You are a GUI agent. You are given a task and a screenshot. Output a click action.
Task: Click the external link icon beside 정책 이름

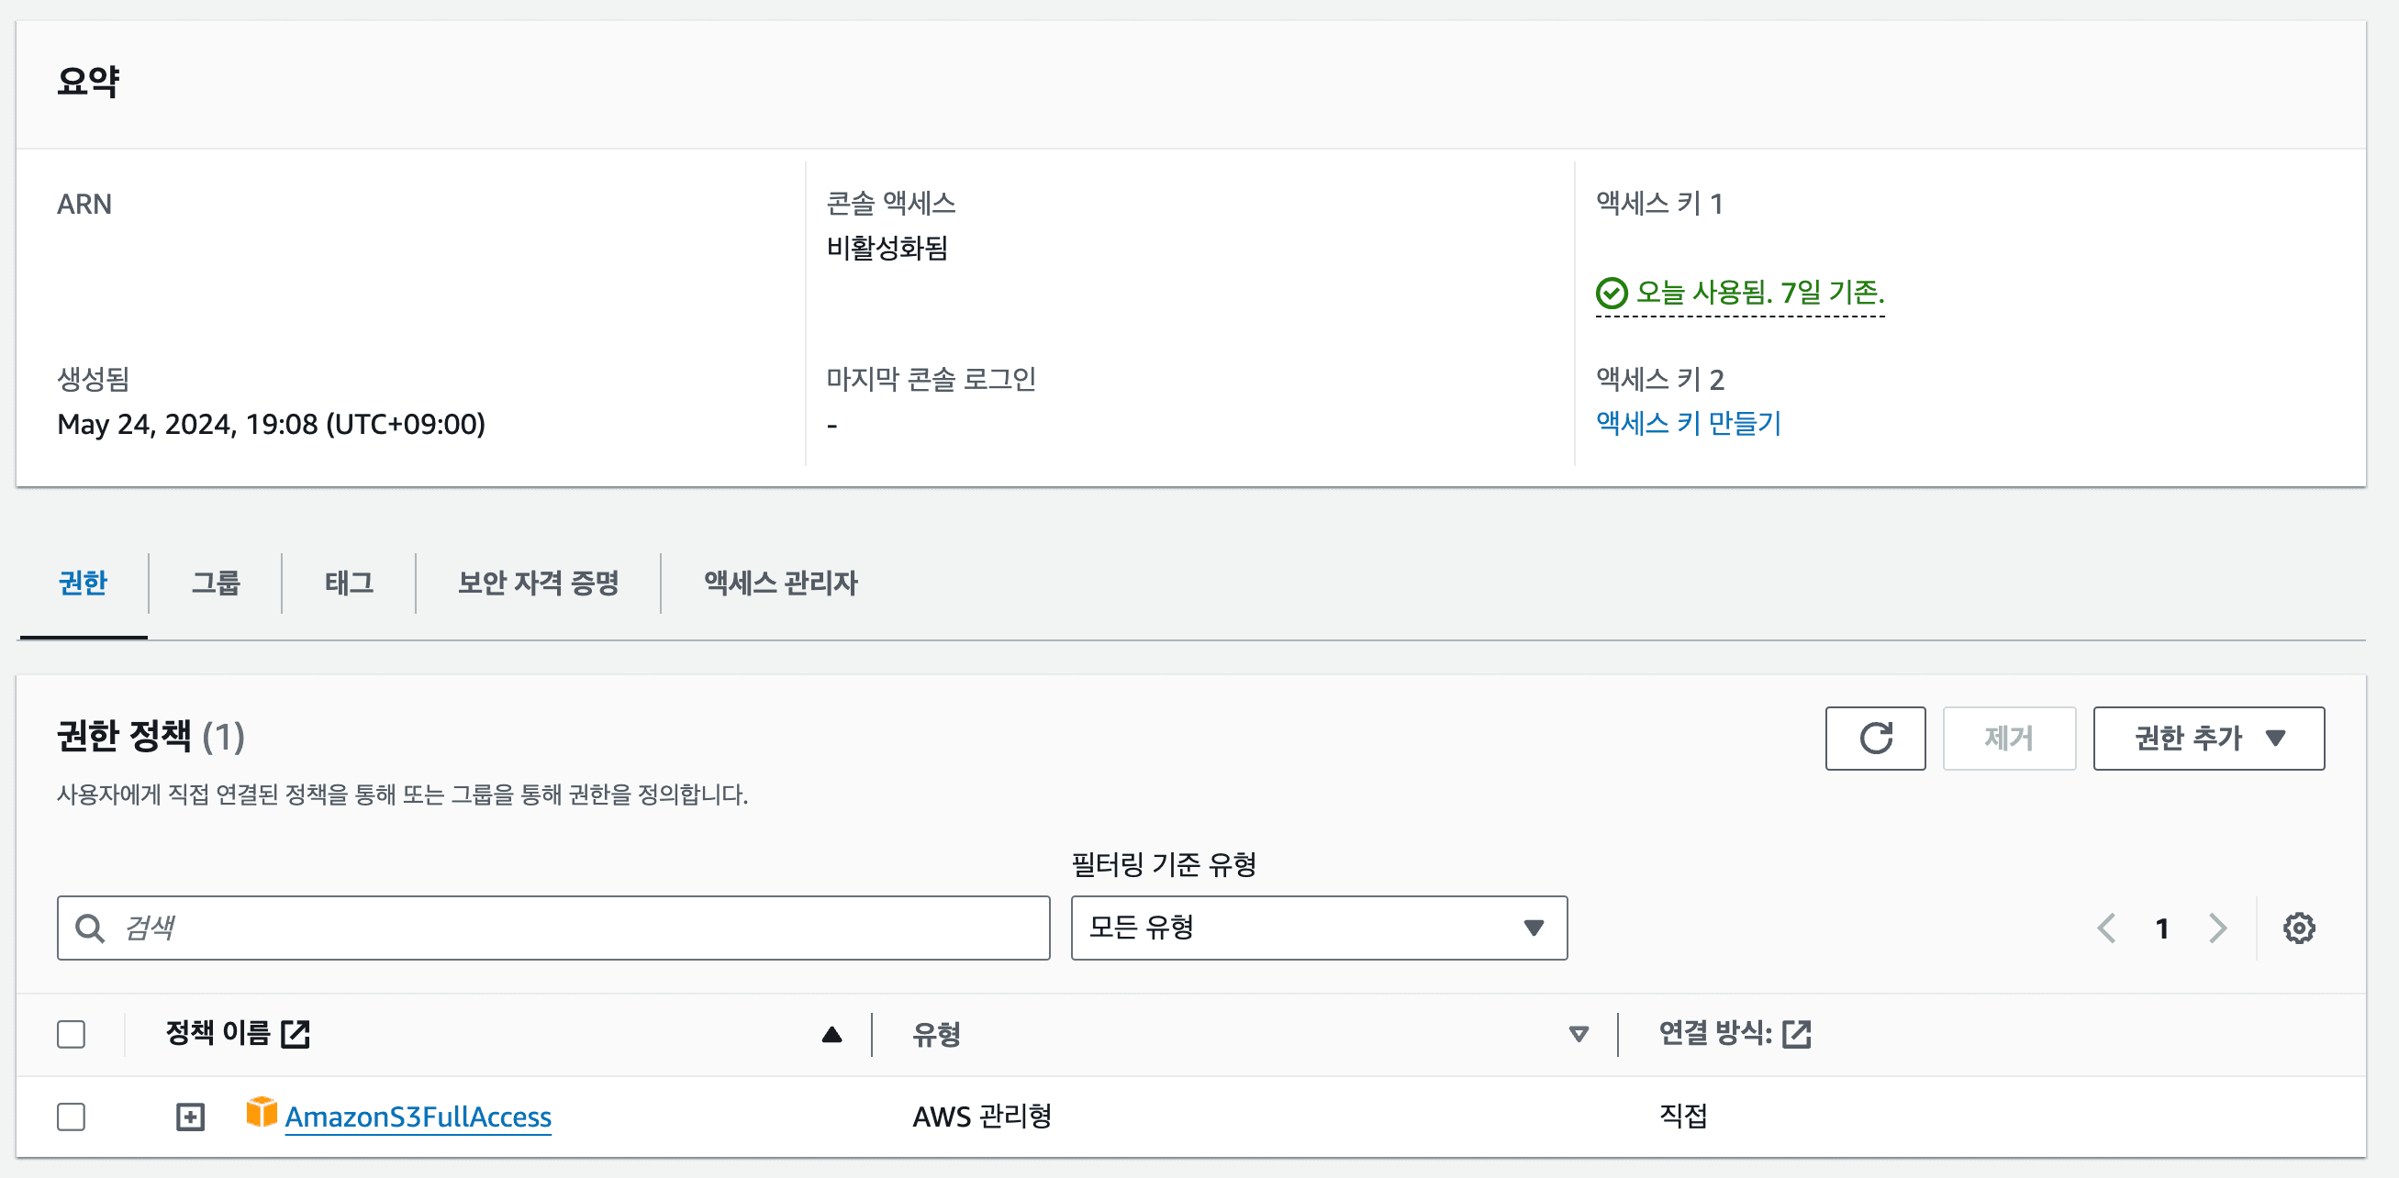[x=296, y=1034]
